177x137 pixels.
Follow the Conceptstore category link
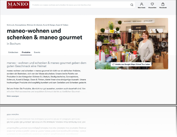[20, 25]
